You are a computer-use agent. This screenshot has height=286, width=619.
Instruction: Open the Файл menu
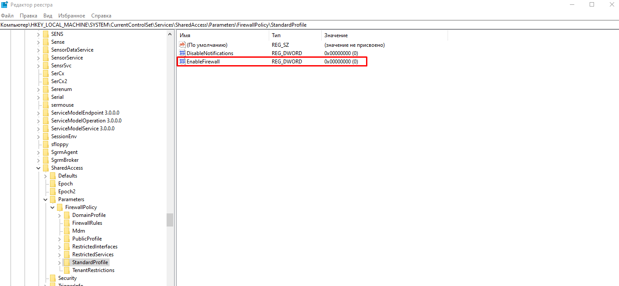[x=7, y=16]
